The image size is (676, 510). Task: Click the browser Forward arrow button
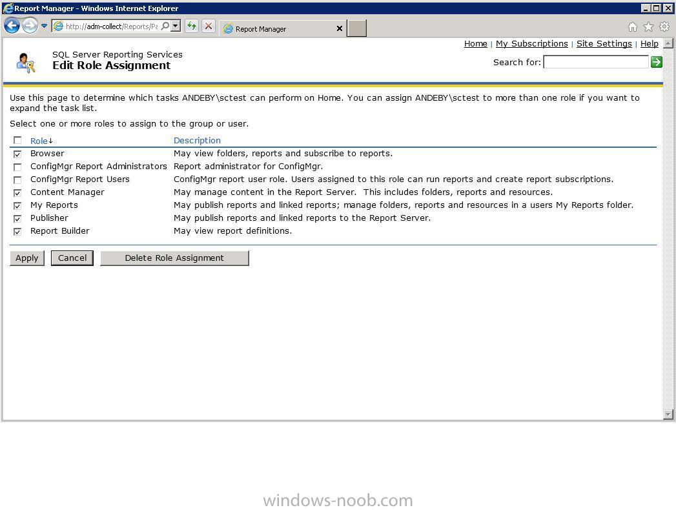click(30, 26)
